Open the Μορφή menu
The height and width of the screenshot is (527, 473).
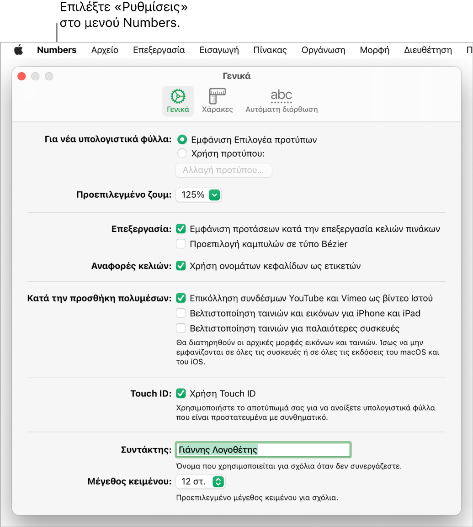coord(374,50)
